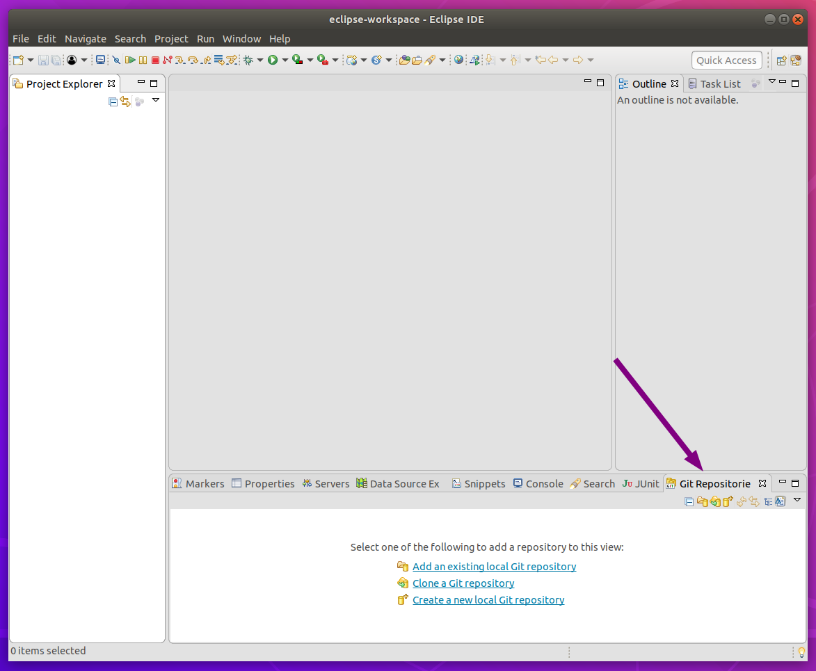Click the yellow Suspend icon

tap(143, 60)
